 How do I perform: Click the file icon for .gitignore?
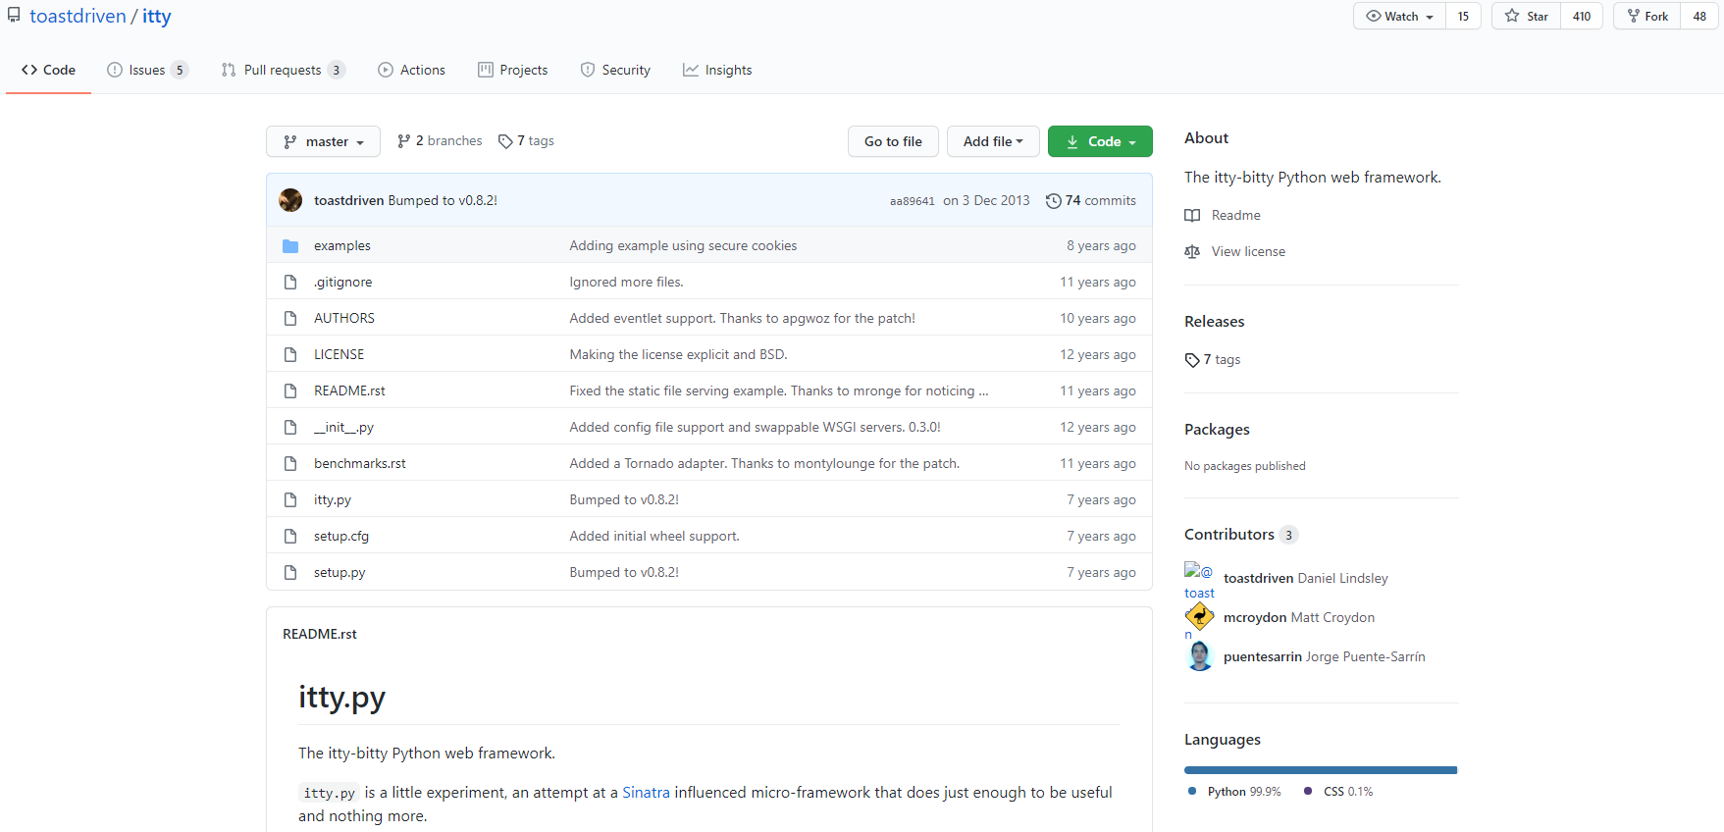(290, 283)
